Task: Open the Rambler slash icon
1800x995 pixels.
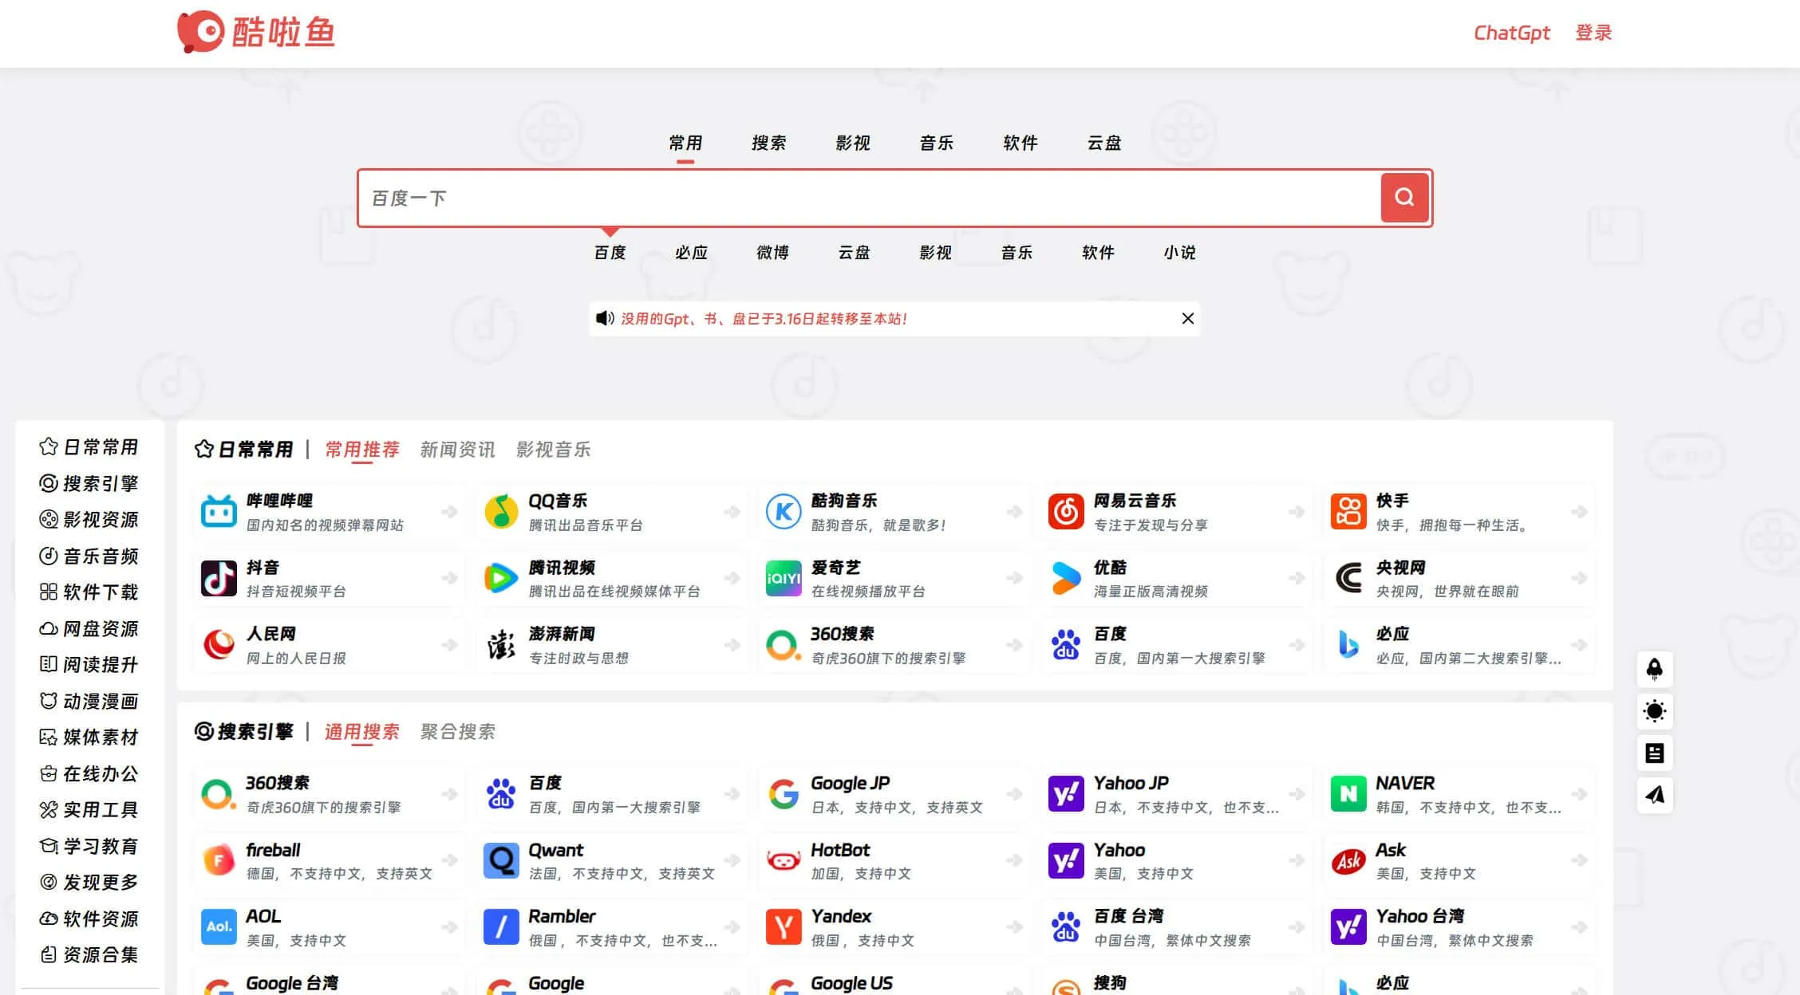Action: tap(501, 927)
